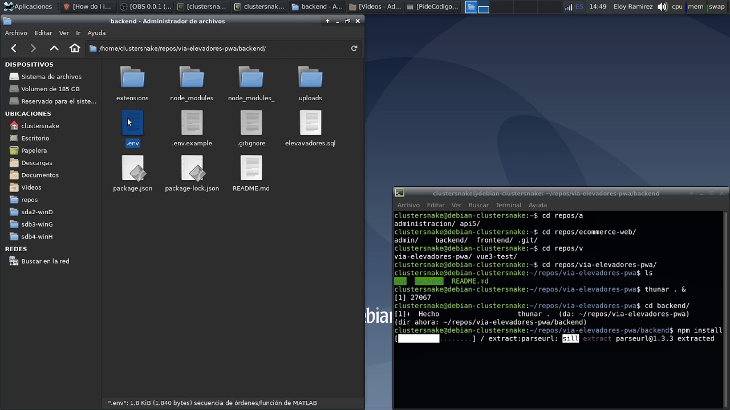Select the .env.example file
Viewport: 730px width, 410px height.
point(192,128)
